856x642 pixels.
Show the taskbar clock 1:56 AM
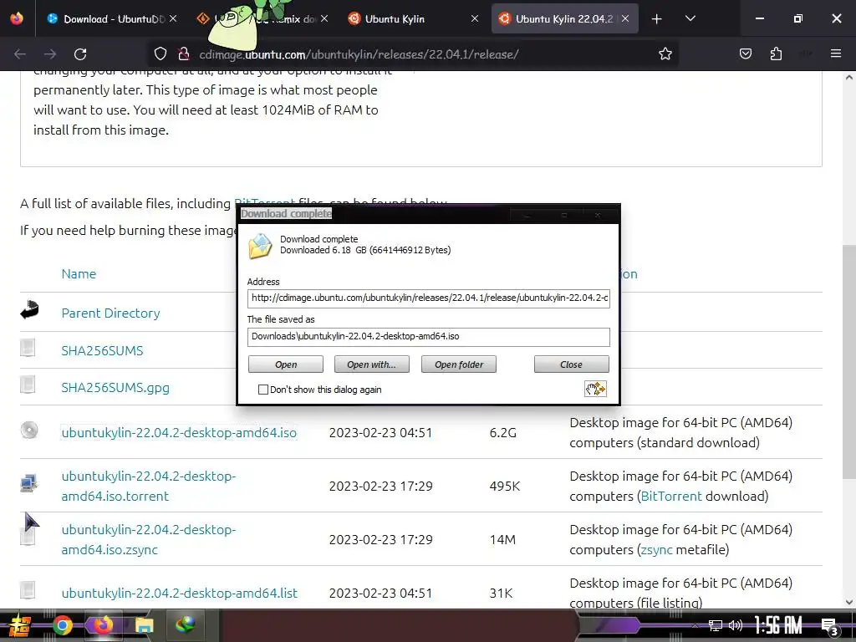(778, 625)
